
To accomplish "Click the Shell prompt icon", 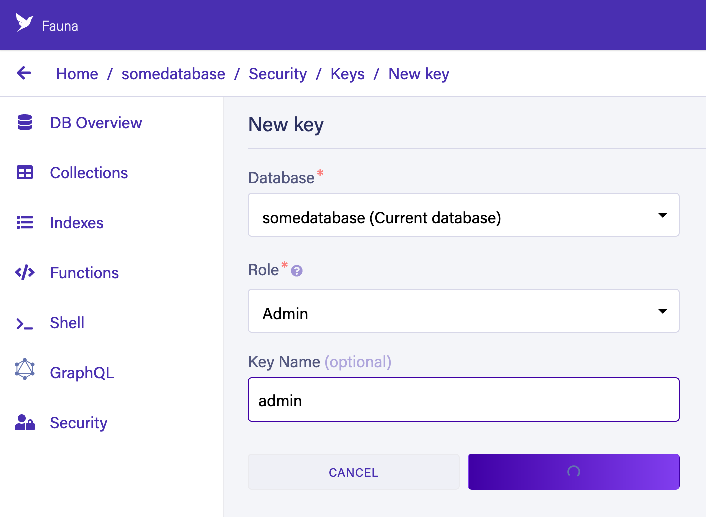I will point(25,324).
